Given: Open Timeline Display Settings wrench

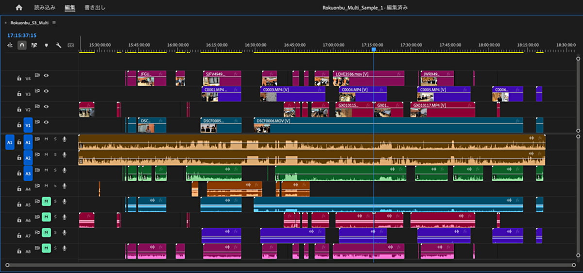Looking at the screenshot, I should point(58,45).
